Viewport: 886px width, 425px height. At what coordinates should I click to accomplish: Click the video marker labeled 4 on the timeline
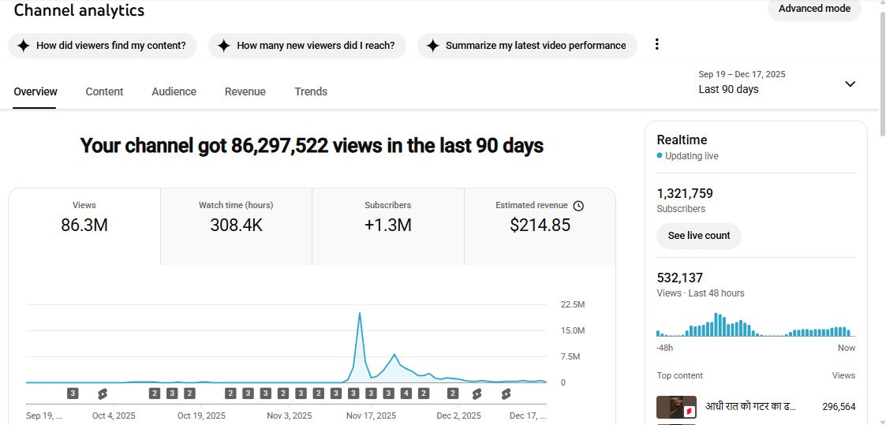[406, 393]
